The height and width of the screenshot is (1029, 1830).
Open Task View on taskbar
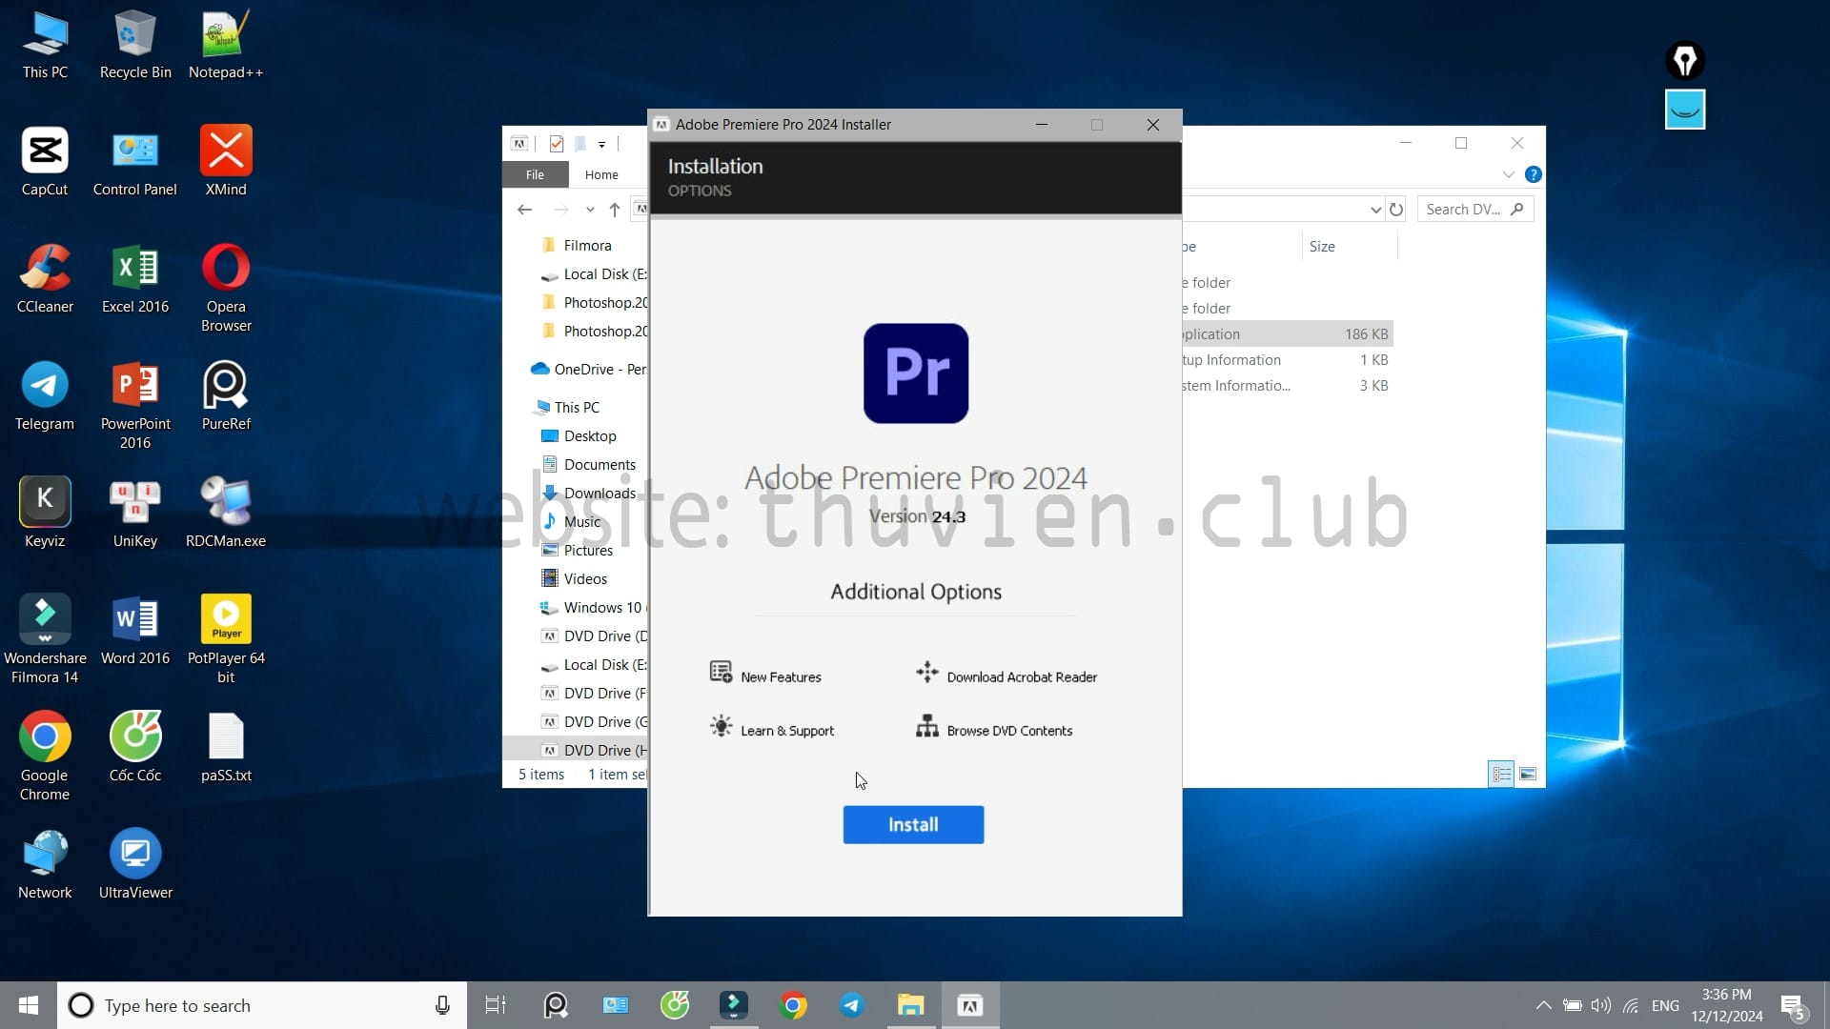tap(496, 1005)
